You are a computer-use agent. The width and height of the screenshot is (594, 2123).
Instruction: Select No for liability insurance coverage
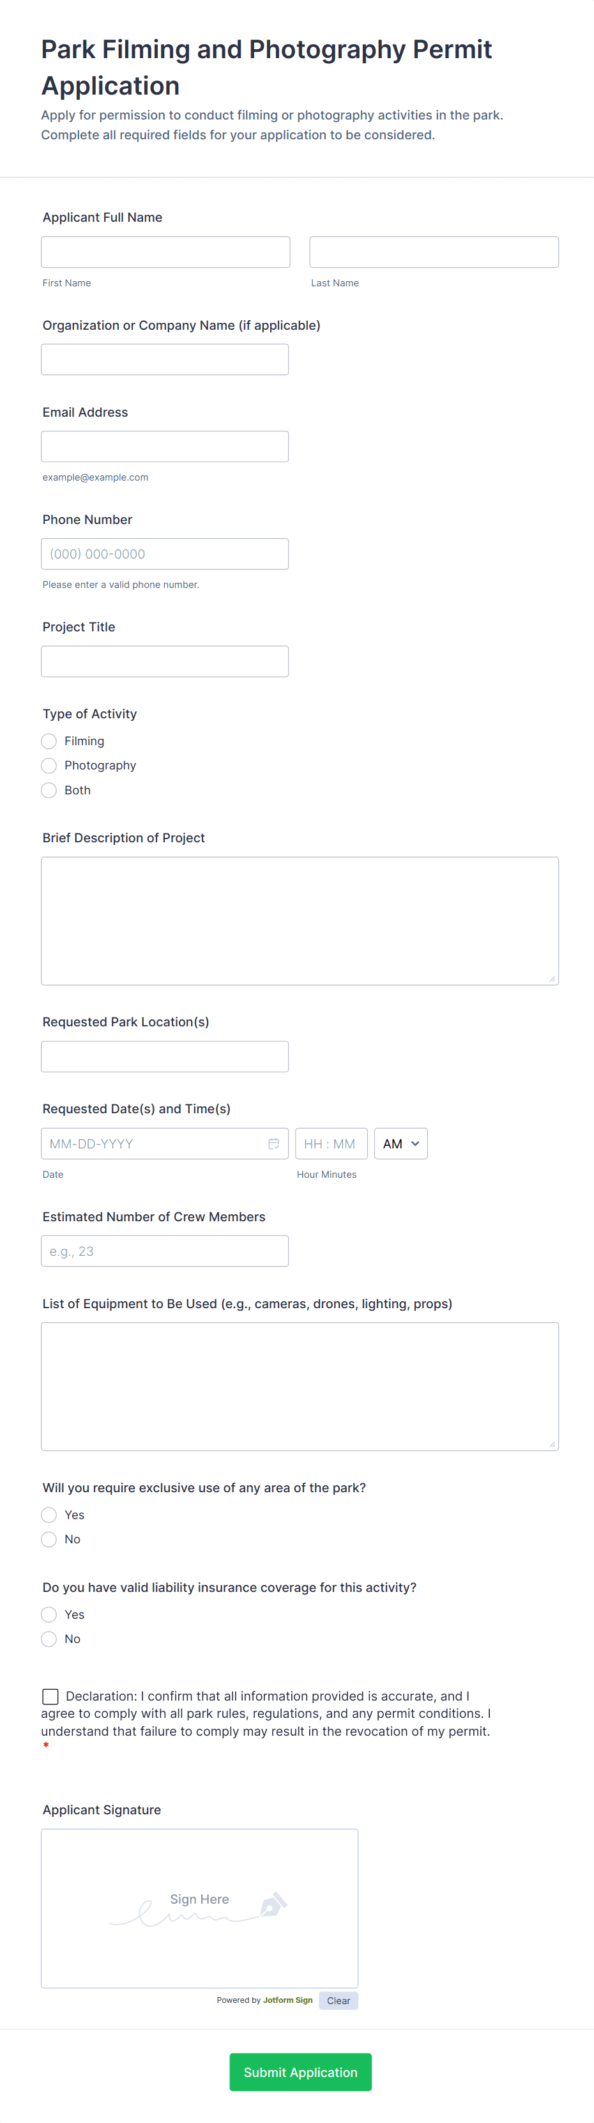coord(49,1639)
